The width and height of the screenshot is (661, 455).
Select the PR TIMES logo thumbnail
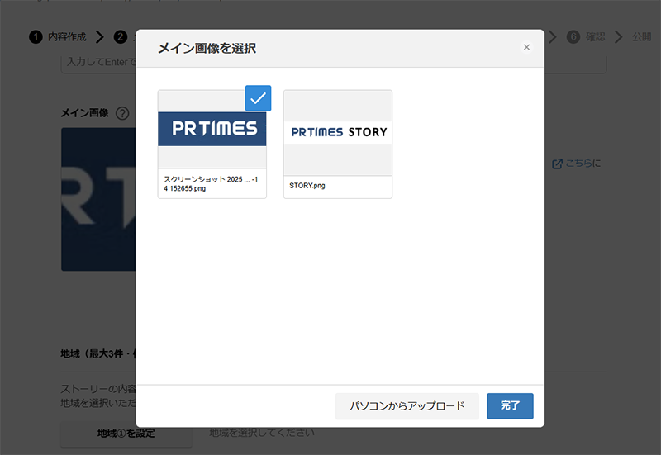click(x=212, y=129)
